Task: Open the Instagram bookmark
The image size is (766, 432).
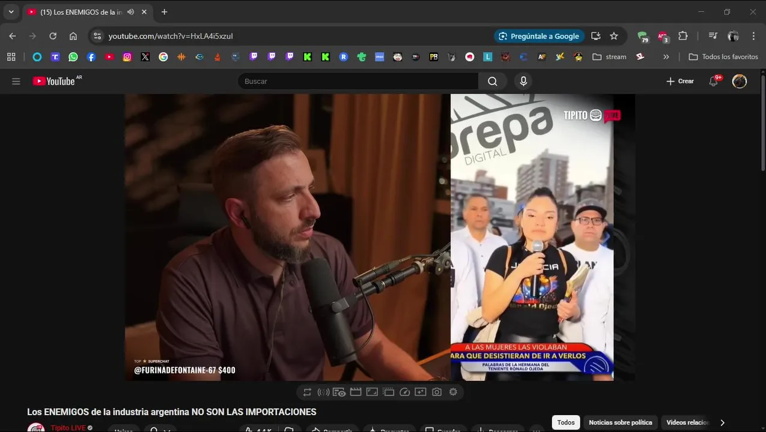Action: (127, 57)
